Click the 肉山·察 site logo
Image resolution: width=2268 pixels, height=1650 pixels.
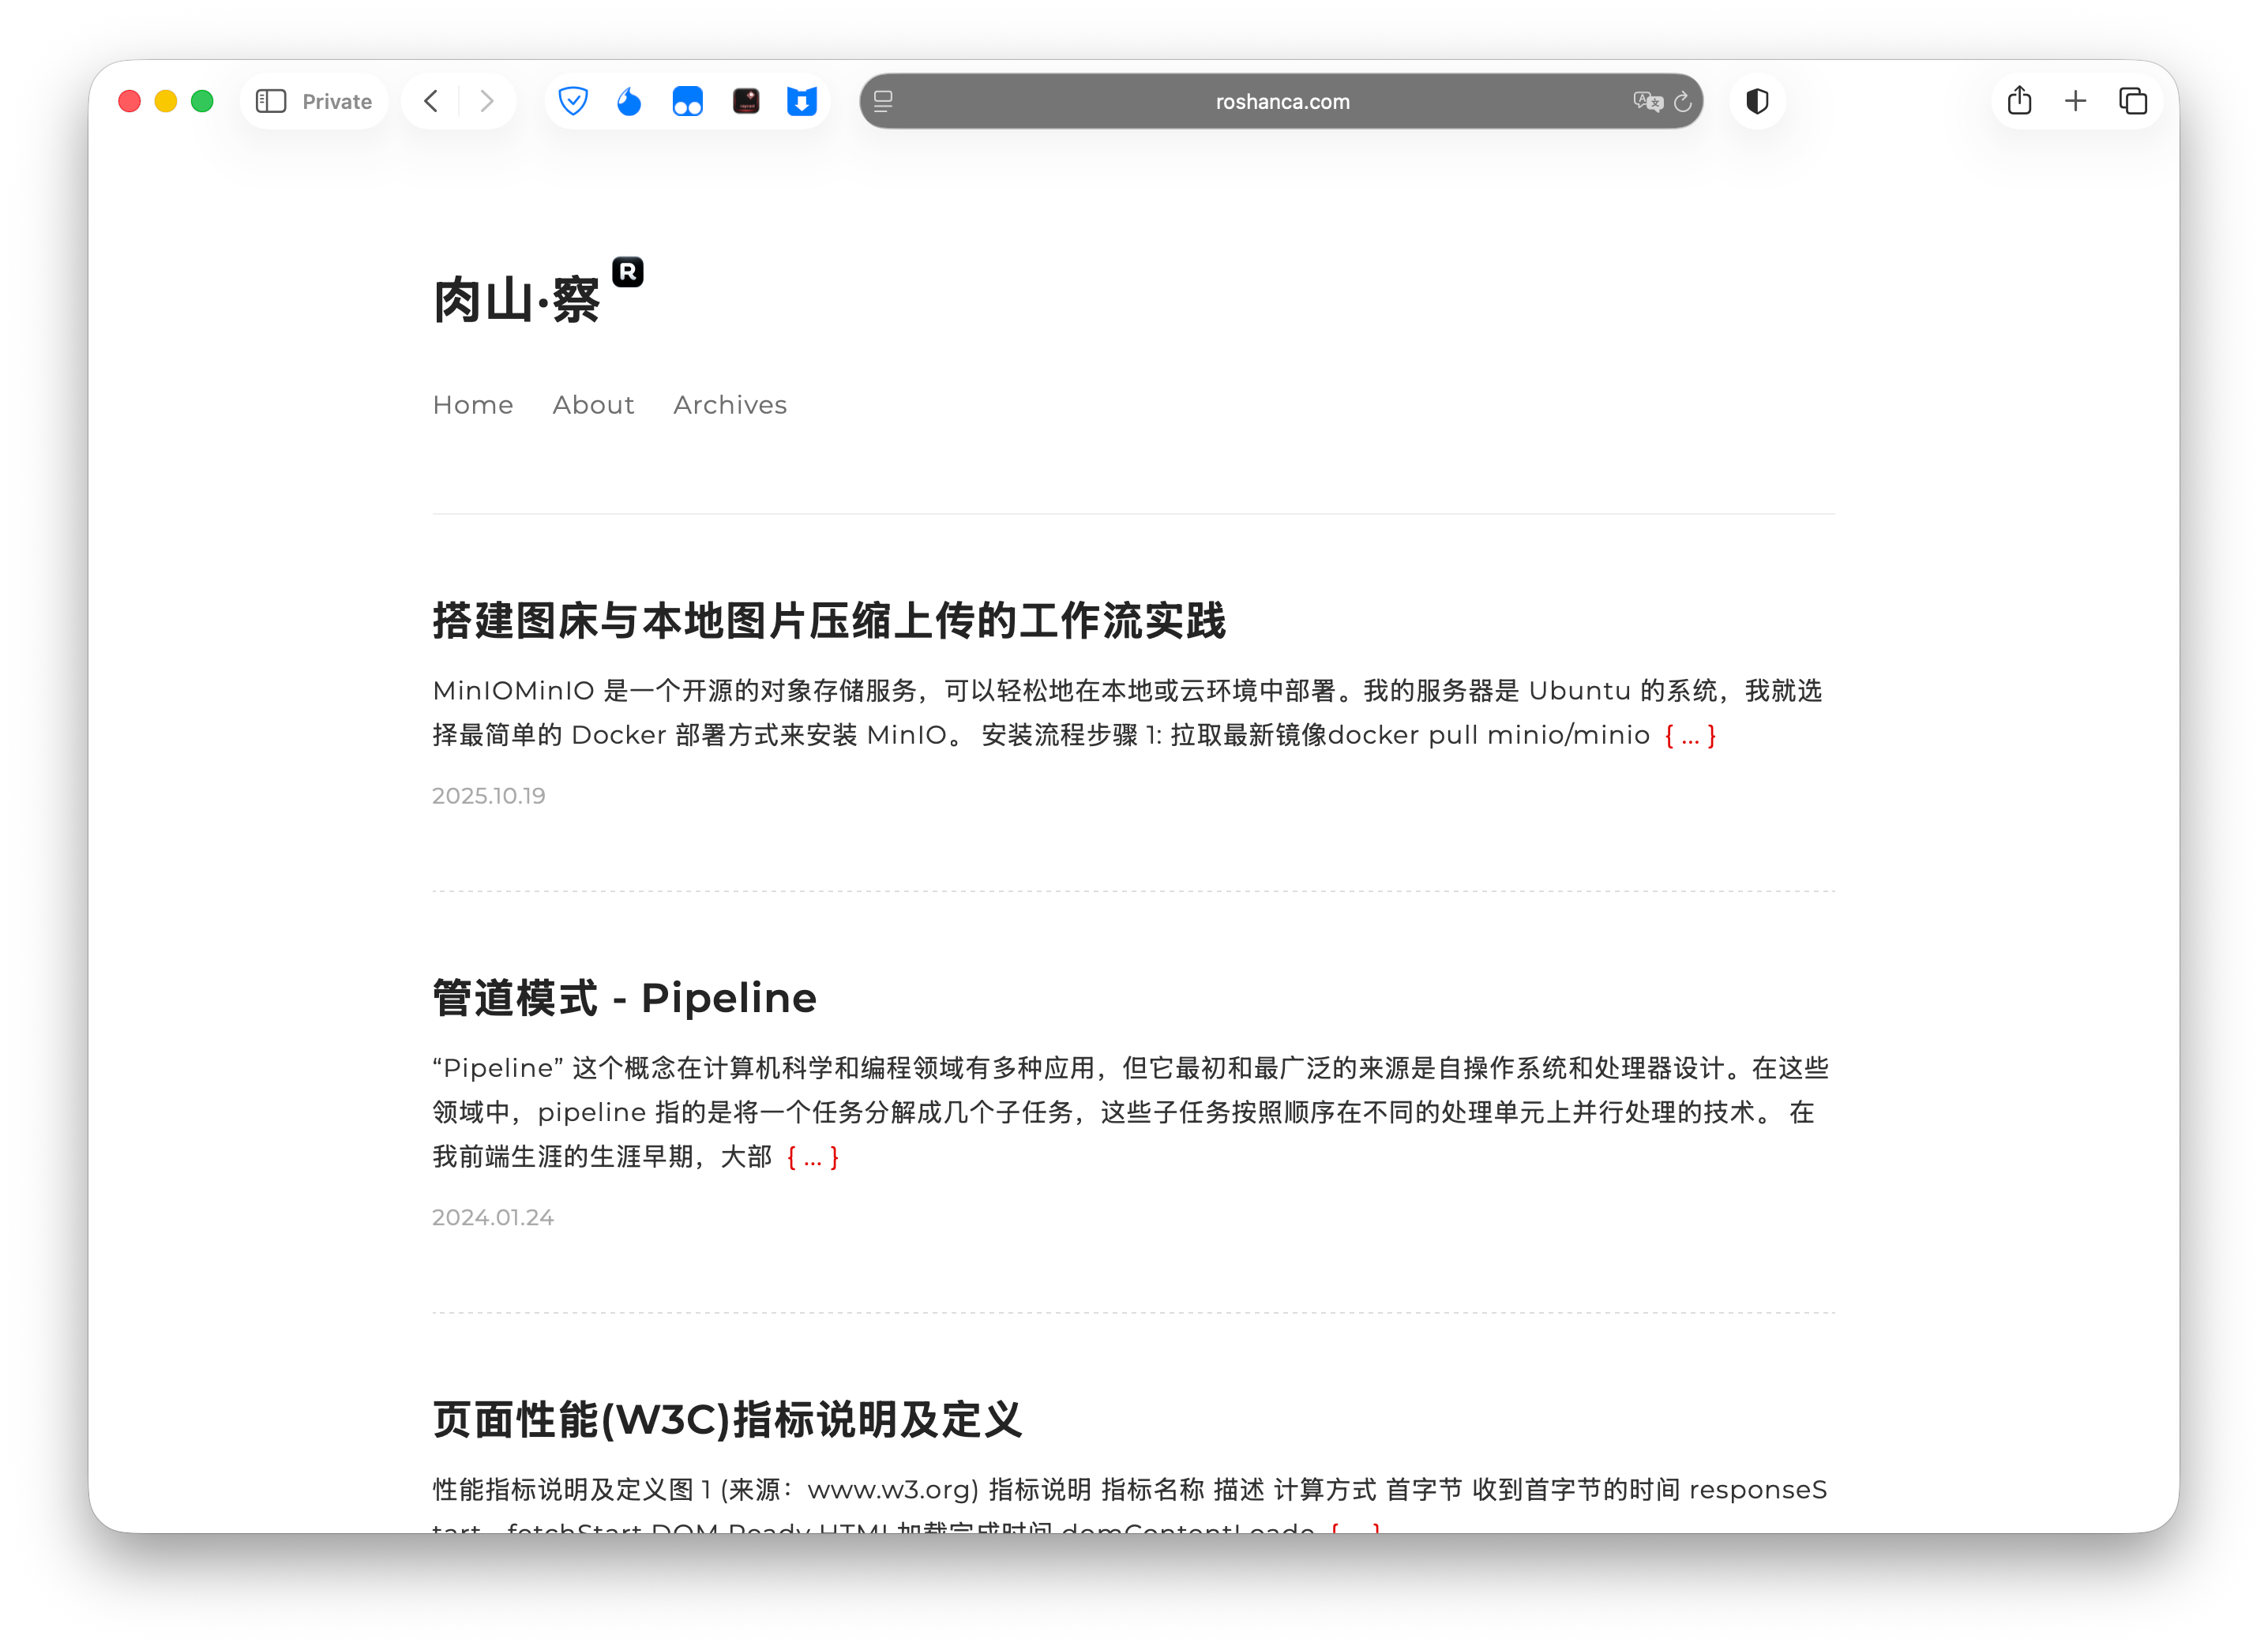[x=517, y=300]
